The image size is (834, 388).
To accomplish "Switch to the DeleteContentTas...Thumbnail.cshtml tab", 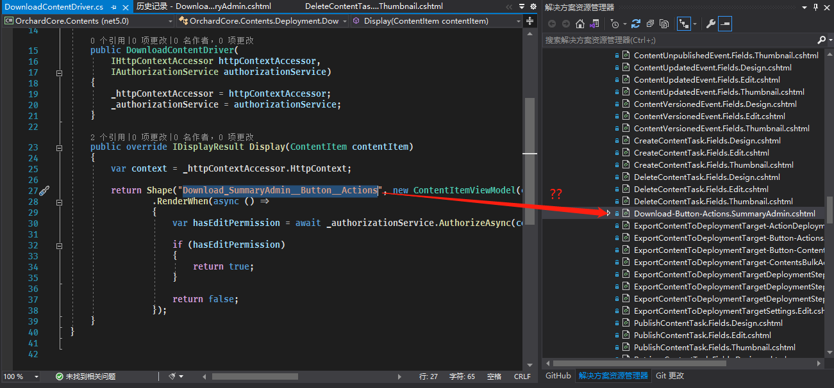I will (x=373, y=6).
